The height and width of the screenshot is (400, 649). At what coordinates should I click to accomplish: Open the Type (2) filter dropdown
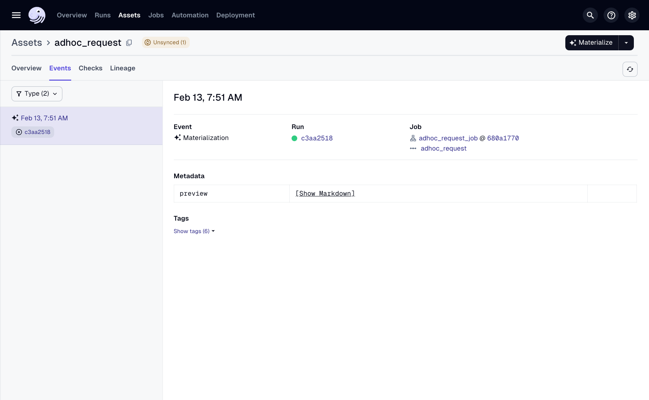click(x=36, y=93)
